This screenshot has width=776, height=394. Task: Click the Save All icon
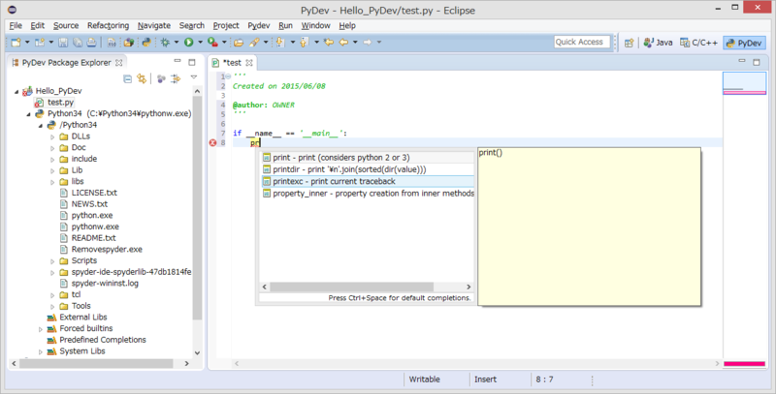coord(78,43)
